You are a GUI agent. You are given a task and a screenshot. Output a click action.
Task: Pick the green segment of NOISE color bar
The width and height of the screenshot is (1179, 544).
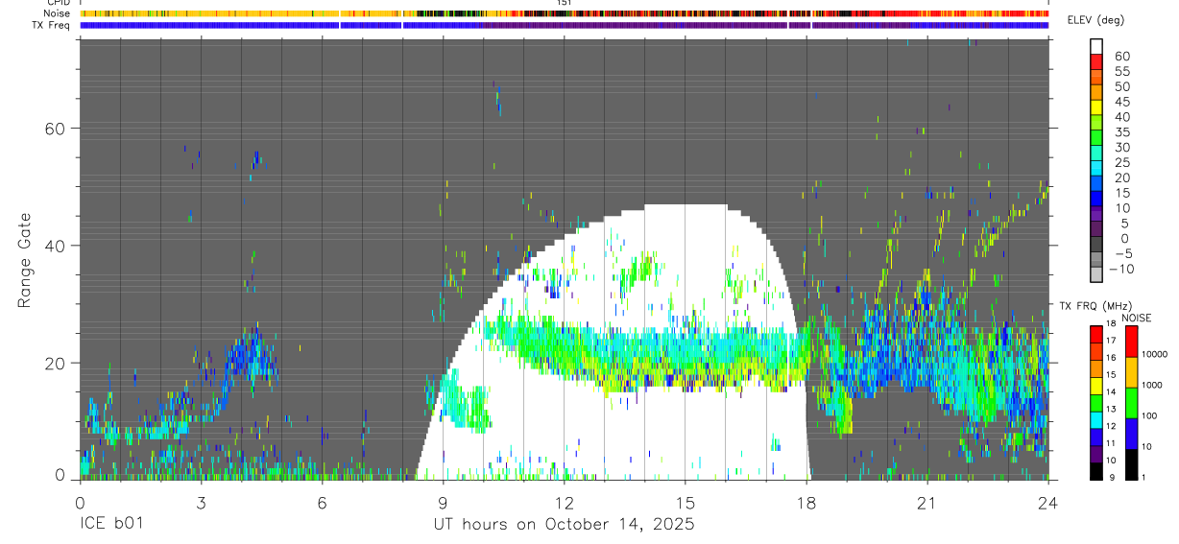(x=1131, y=402)
